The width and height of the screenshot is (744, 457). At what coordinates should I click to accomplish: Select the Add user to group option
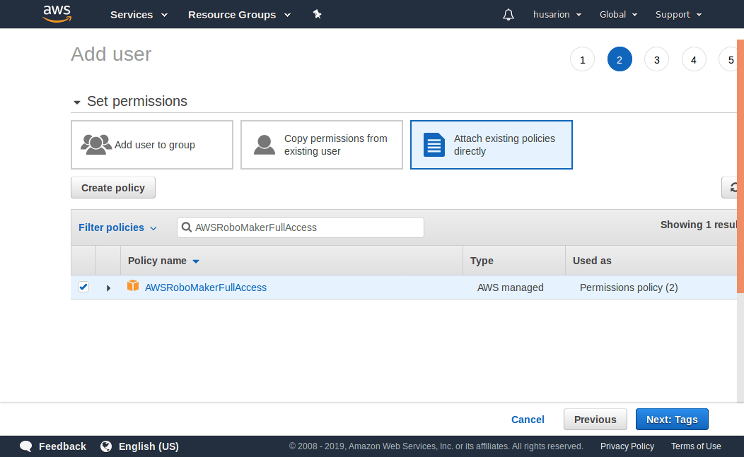point(152,145)
